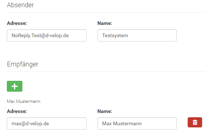This screenshot has width=205, height=131.
Task: Click the red remove recipient button
Action: [195, 122]
